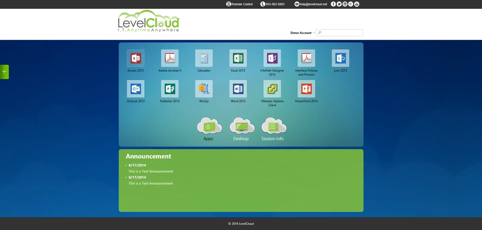482x230 pixels.
Task: Click the help@levelcloud.net email link
Action: coord(311,4)
